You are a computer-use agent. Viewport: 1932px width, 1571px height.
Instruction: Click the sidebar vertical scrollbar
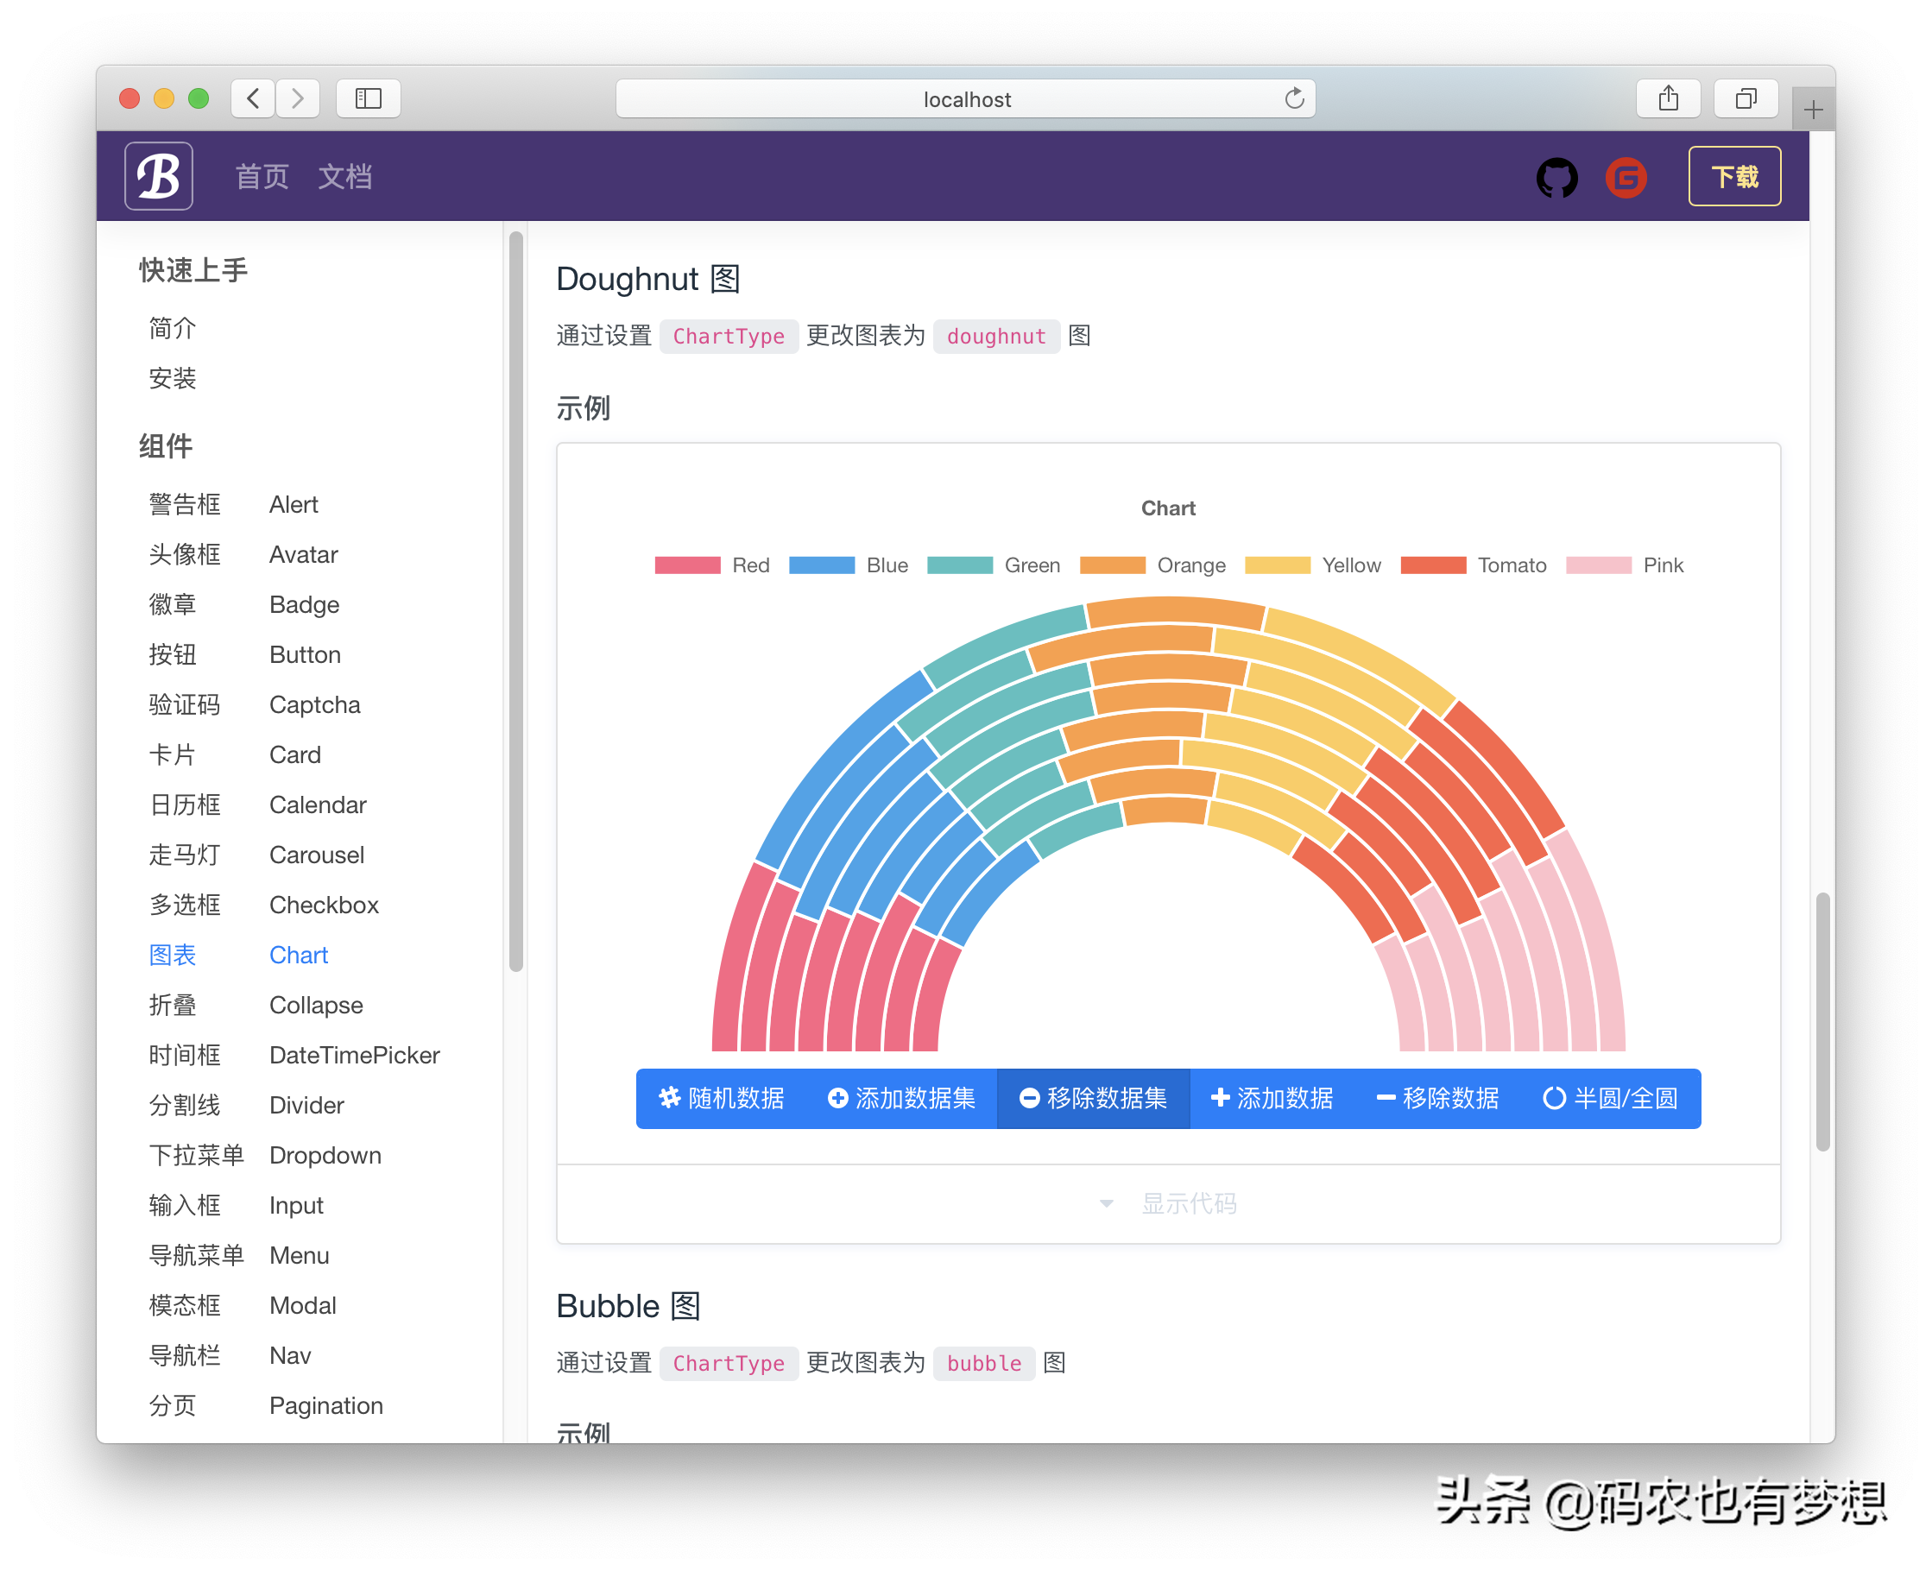(x=515, y=601)
